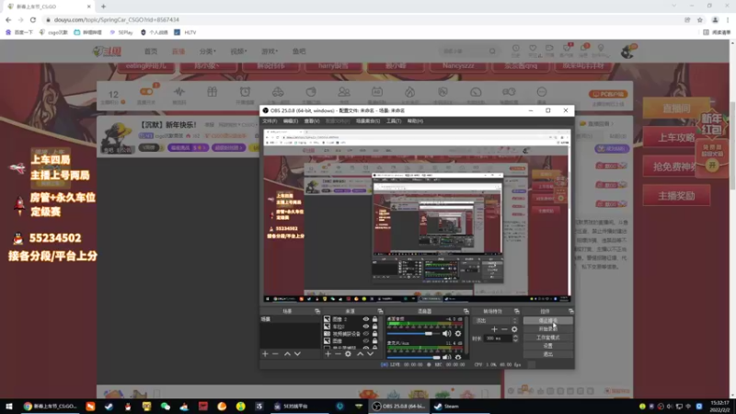Open microphone/Aux settings gear
Image resolution: width=736 pixels, height=414 pixels.
tap(458, 357)
